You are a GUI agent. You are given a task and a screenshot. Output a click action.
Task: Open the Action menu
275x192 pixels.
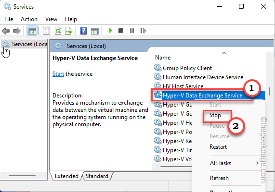29,19
